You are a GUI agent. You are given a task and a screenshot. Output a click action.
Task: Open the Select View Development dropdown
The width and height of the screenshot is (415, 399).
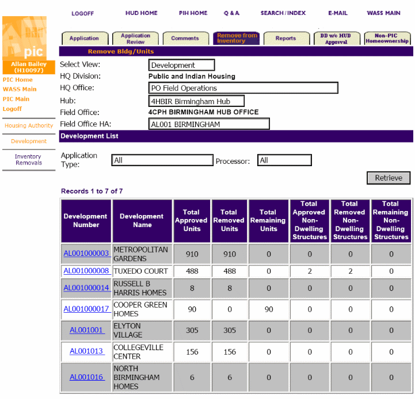[x=181, y=65]
